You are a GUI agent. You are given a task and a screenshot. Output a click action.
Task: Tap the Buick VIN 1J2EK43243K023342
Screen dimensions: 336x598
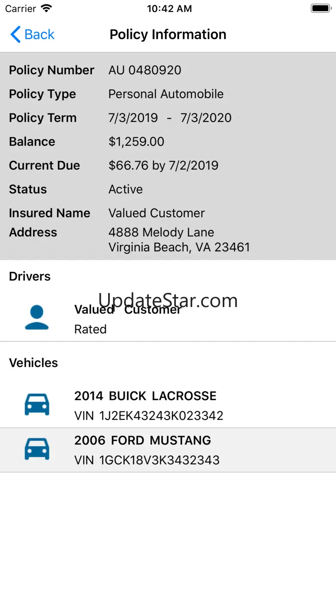149,416
